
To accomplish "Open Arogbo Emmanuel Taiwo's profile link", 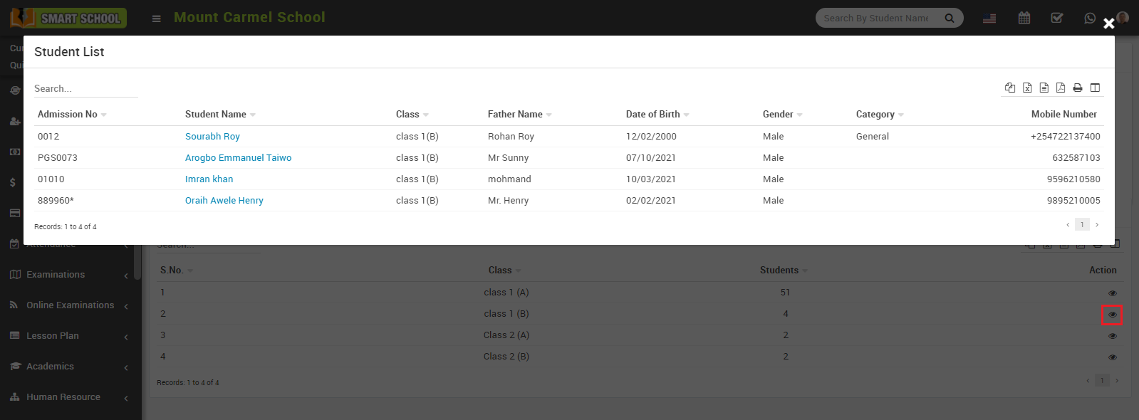I will (238, 157).
